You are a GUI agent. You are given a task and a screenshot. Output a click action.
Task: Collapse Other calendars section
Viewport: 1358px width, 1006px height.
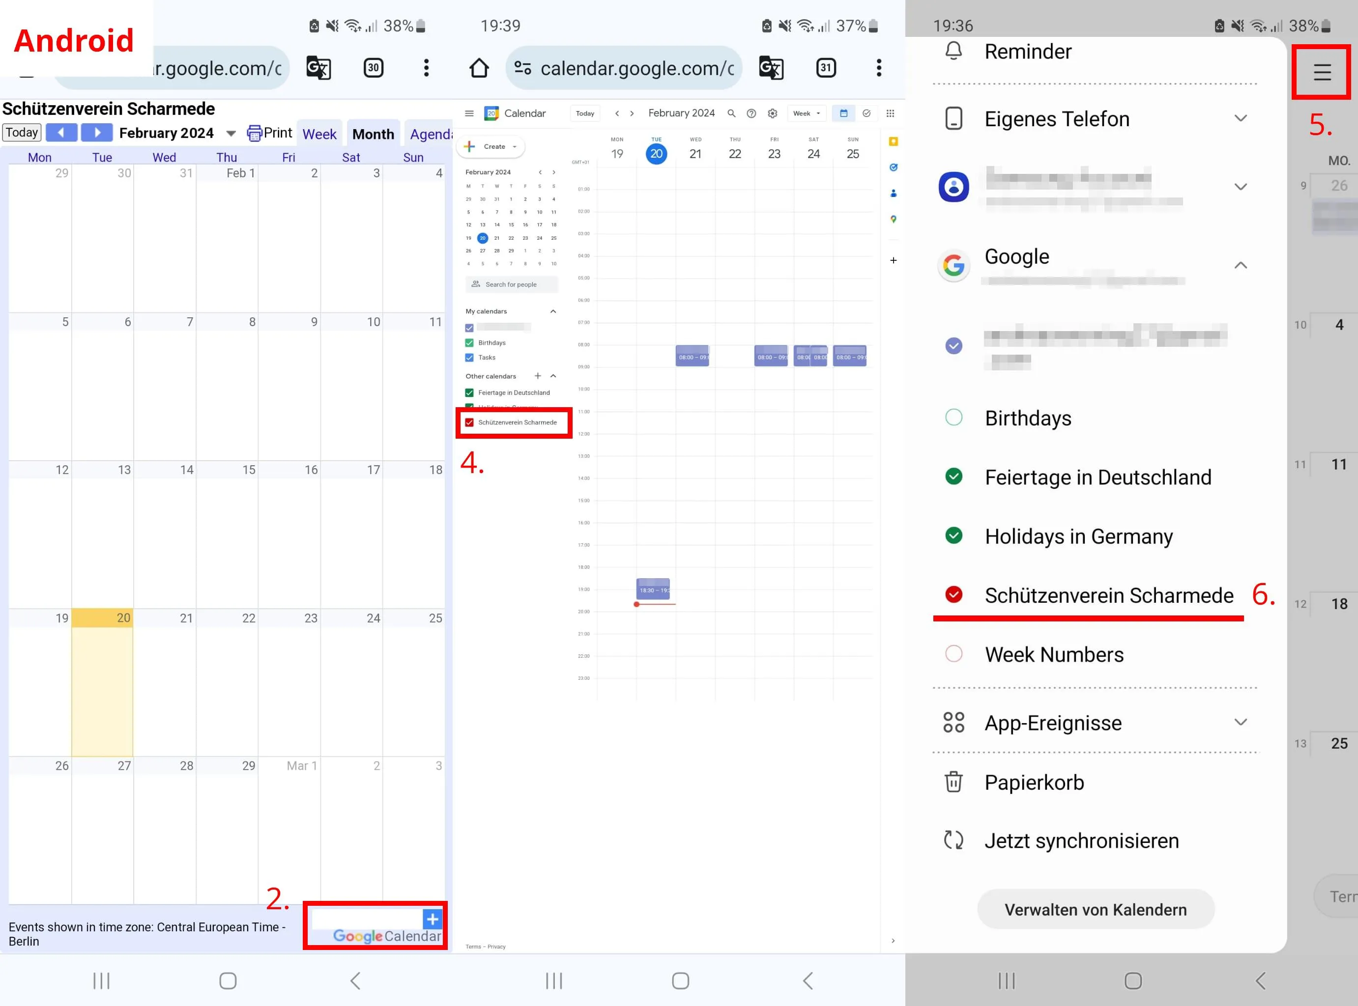tap(552, 376)
